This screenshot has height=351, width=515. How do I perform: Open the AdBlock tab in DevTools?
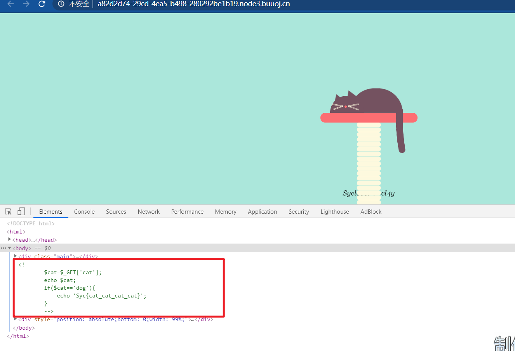point(371,211)
